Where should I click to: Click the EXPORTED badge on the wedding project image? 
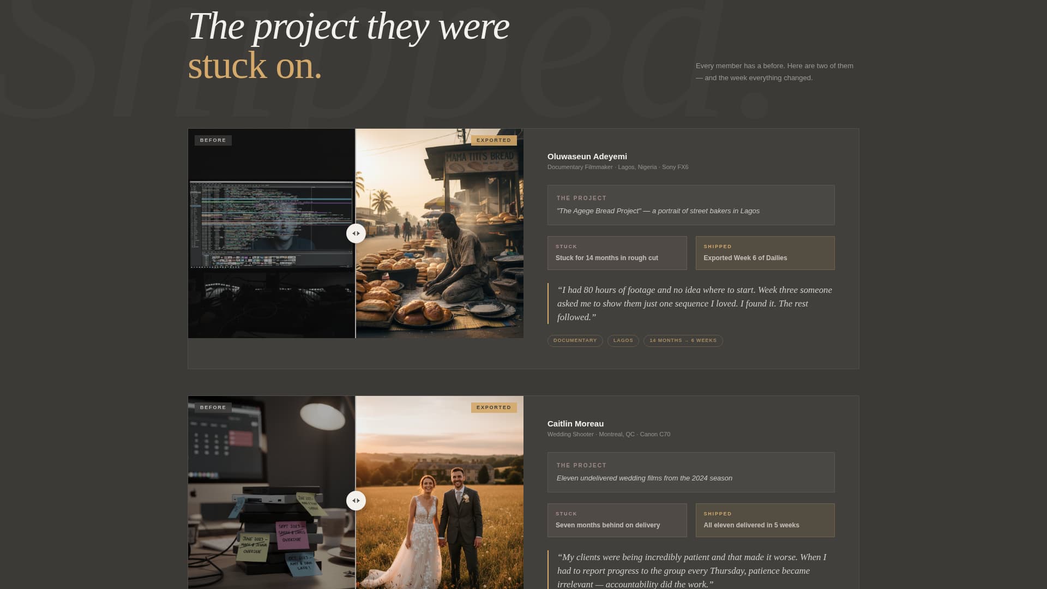(x=494, y=407)
